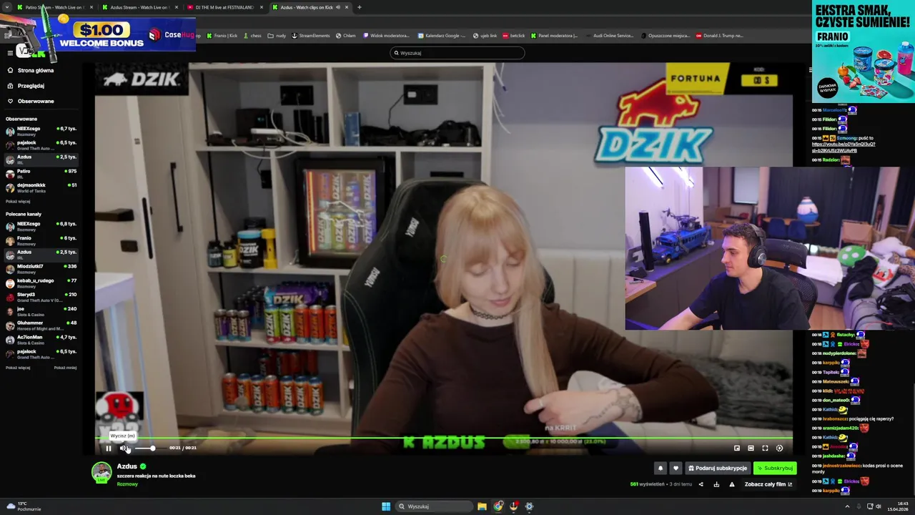Open a new browser tab with plus
915x515 pixels.
coord(359,7)
